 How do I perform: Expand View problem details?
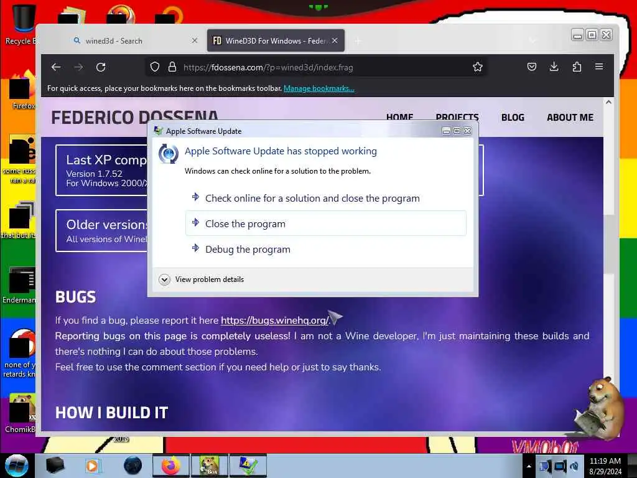[202, 279]
